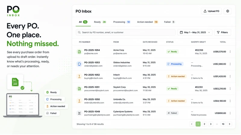Screen dimensions: 241x135
Task: Open Shopify draft #D2356
Action: [x=199, y=50]
